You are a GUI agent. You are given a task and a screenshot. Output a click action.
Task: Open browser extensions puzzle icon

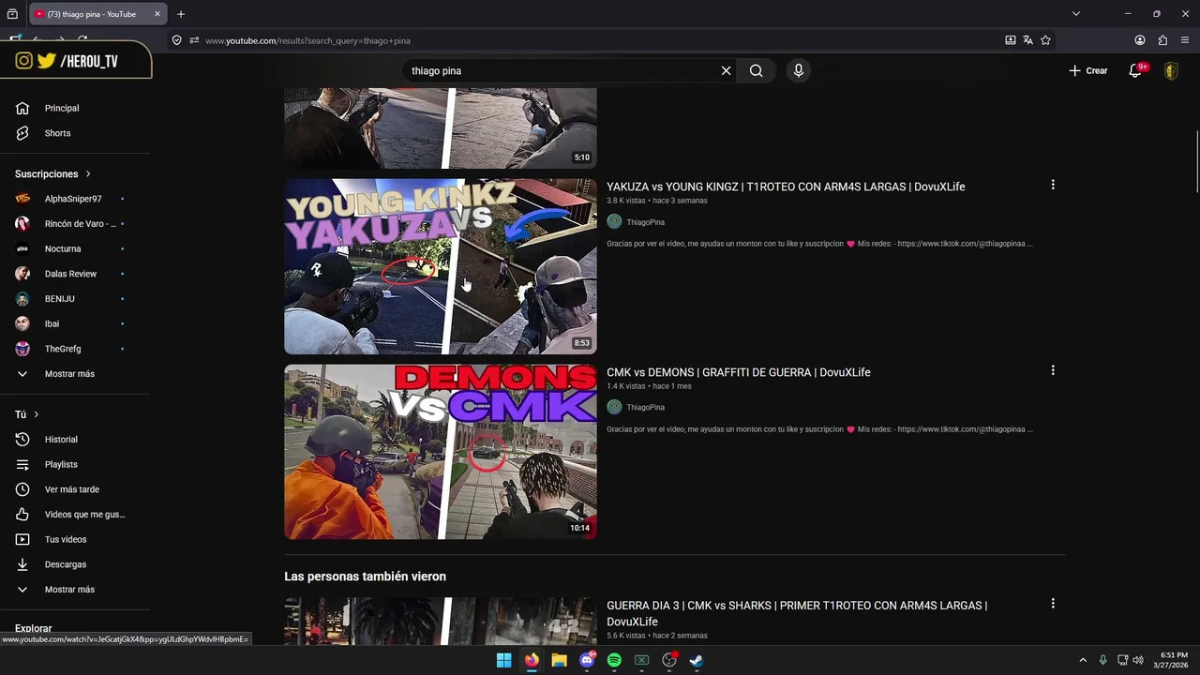point(1162,40)
